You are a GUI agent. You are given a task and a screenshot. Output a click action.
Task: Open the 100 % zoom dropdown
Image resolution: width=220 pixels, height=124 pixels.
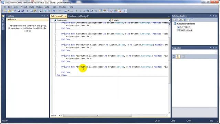point(59,116)
